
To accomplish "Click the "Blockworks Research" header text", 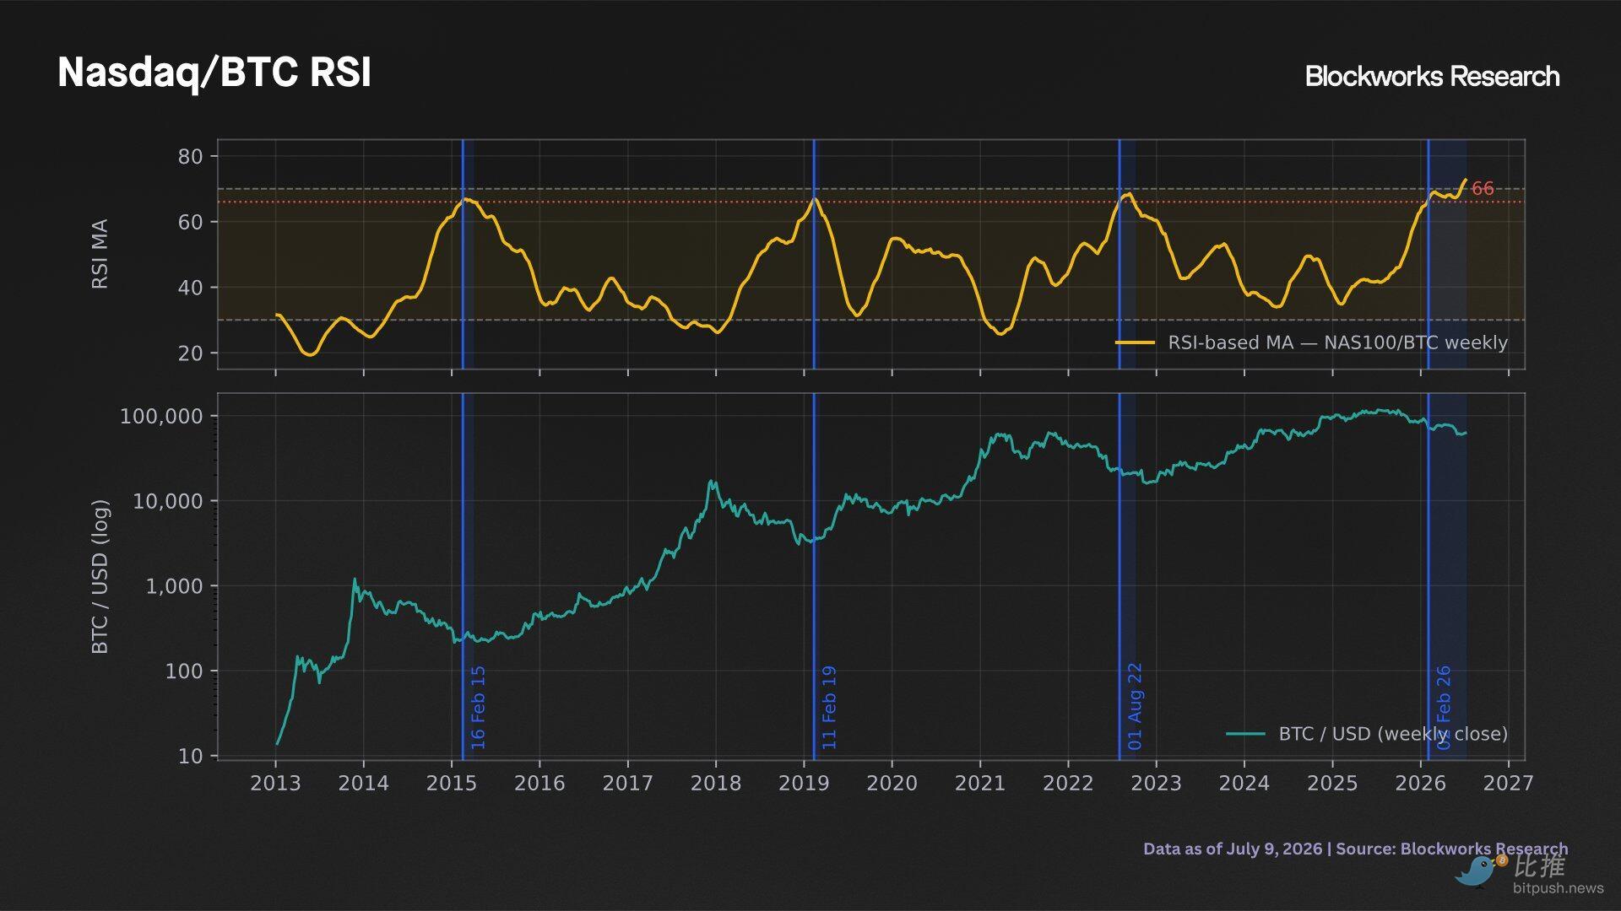I will 1432,76.
